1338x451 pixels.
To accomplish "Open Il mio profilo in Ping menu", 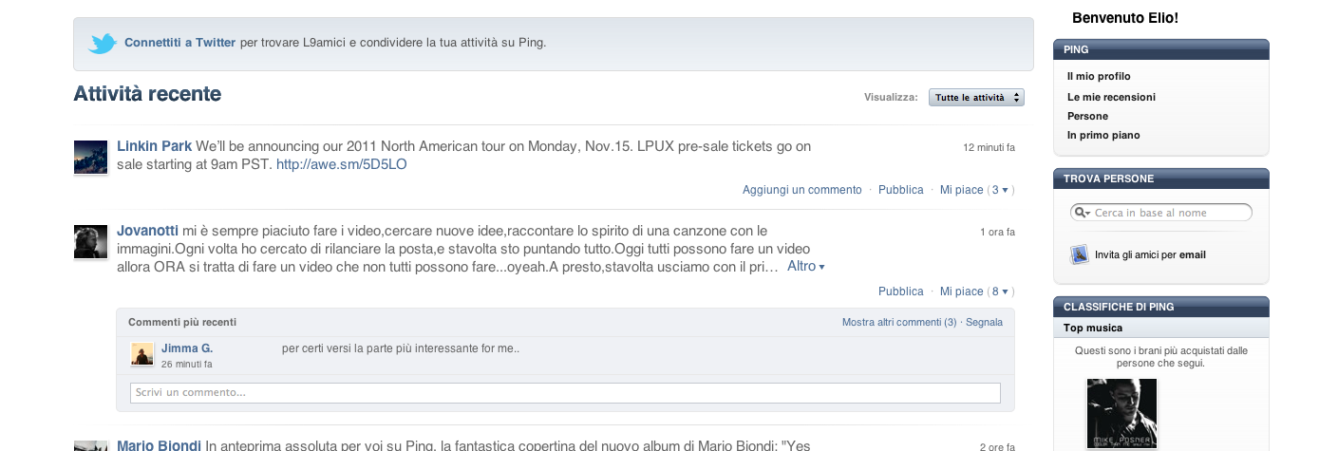I will [x=1099, y=76].
